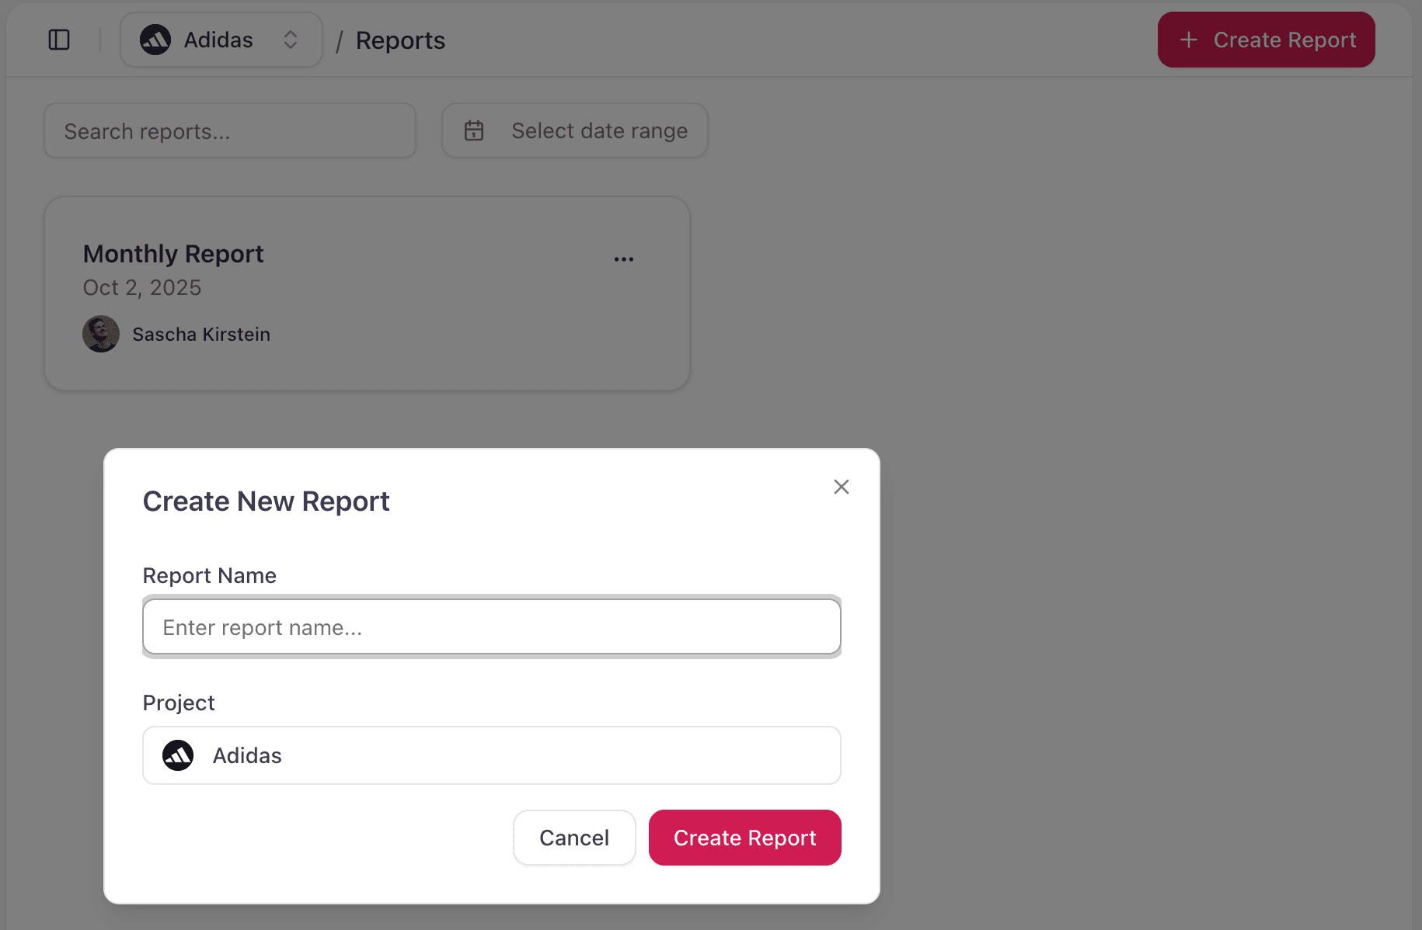The image size is (1422, 930).
Task: Click the Search reports input box
Action: coord(230,130)
